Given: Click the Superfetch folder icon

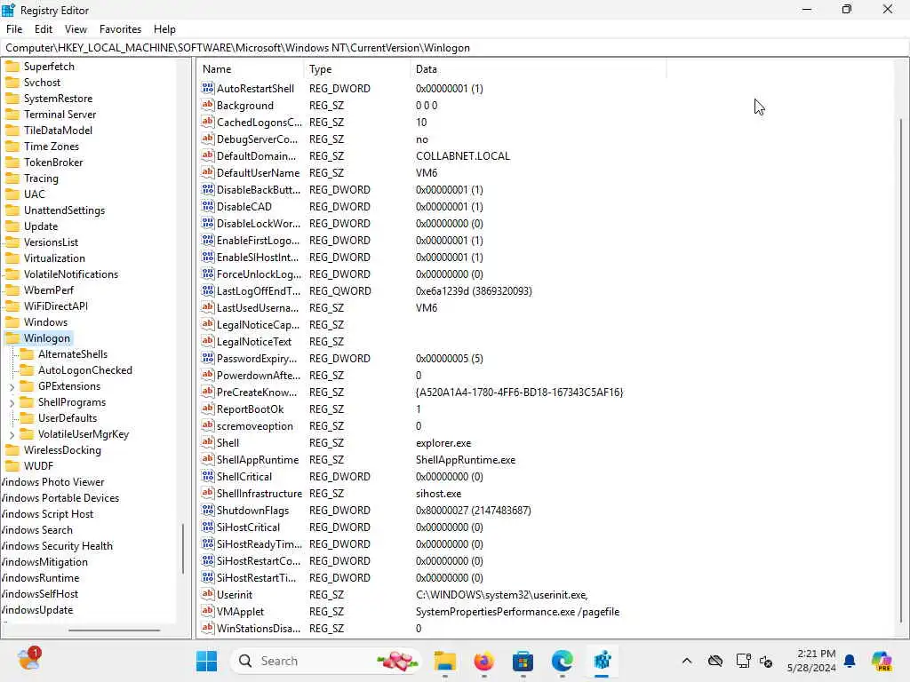Looking at the screenshot, I should [x=12, y=66].
